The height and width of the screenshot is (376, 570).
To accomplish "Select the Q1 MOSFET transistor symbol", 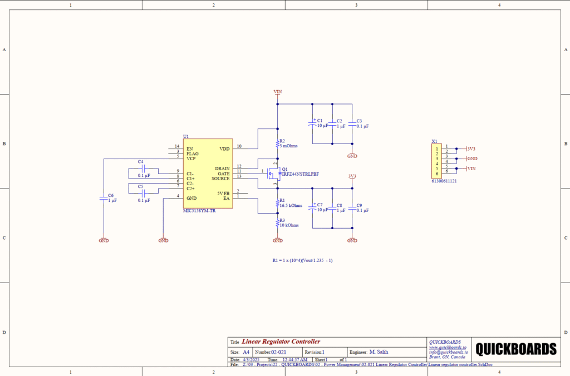I will (272, 173).
